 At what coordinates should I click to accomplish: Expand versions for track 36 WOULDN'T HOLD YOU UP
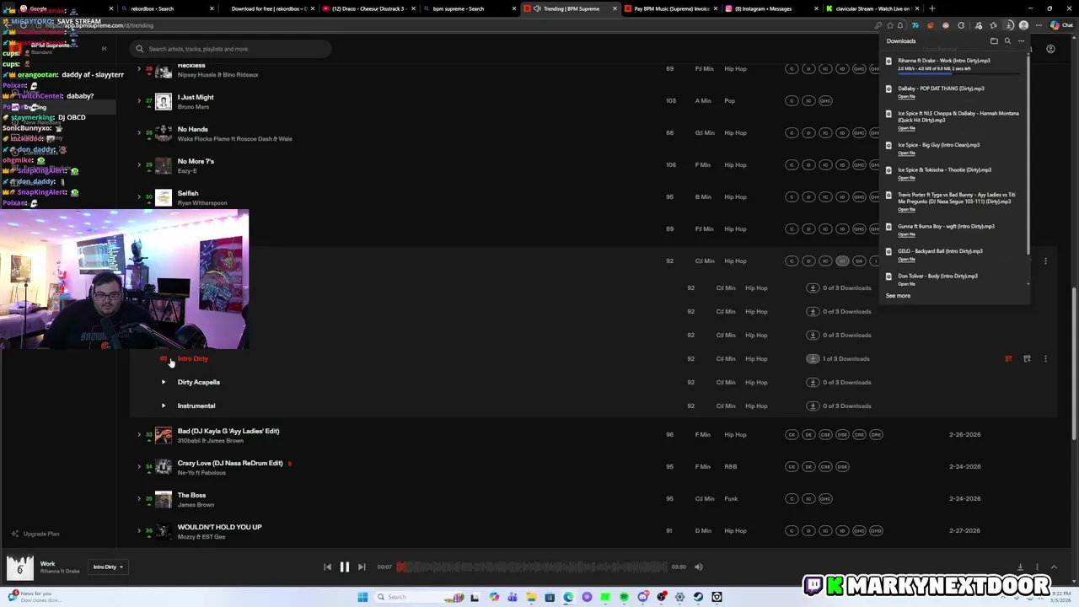(139, 531)
